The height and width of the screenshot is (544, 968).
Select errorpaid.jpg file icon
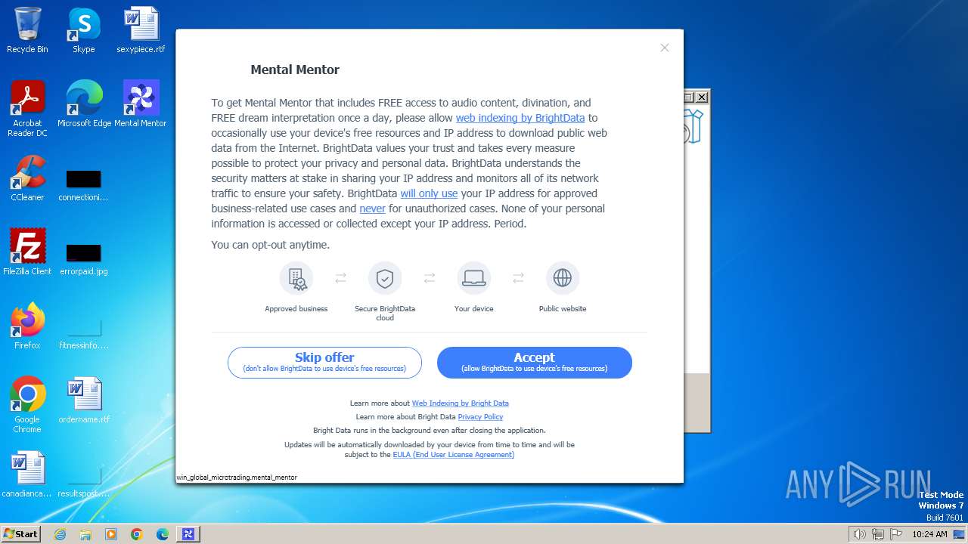[x=83, y=260]
